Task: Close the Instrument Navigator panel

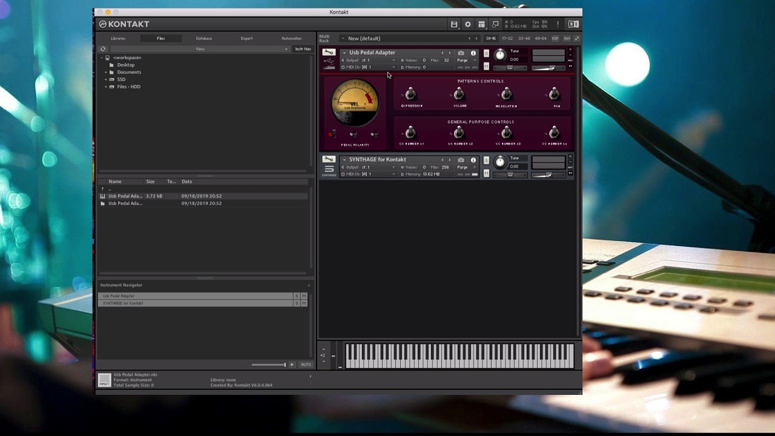Action: pos(308,285)
